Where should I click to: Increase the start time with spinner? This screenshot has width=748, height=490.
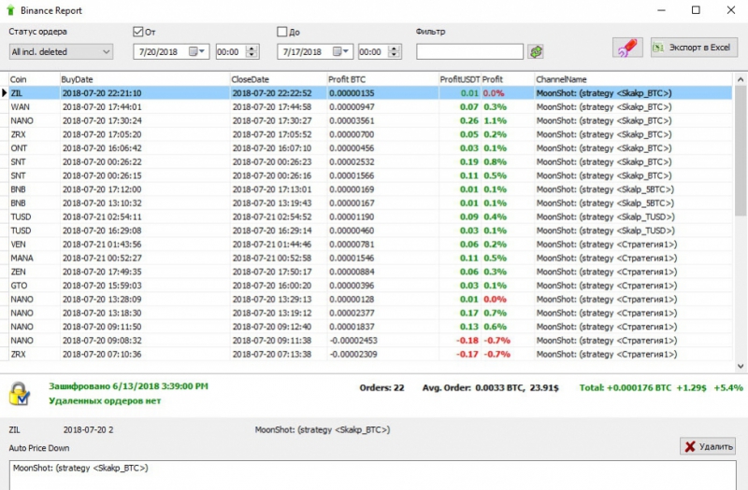click(x=252, y=49)
